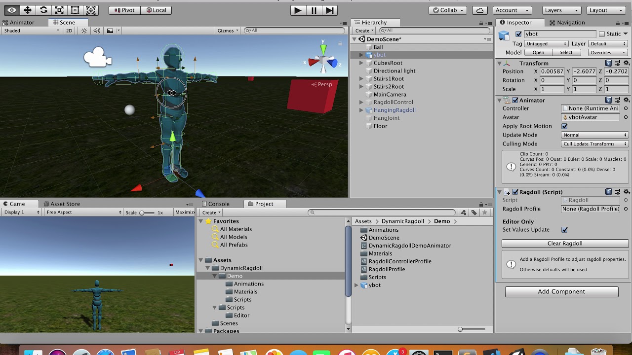Toggle Animator component enabled checkbox
Image resolution: width=632 pixels, height=355 pixels.
click(x=515, y=100)
